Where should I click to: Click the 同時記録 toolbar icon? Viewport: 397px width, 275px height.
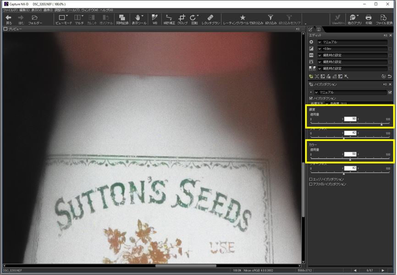pos(122,17)
